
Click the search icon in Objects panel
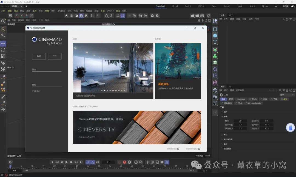click(x=284, y=19)
